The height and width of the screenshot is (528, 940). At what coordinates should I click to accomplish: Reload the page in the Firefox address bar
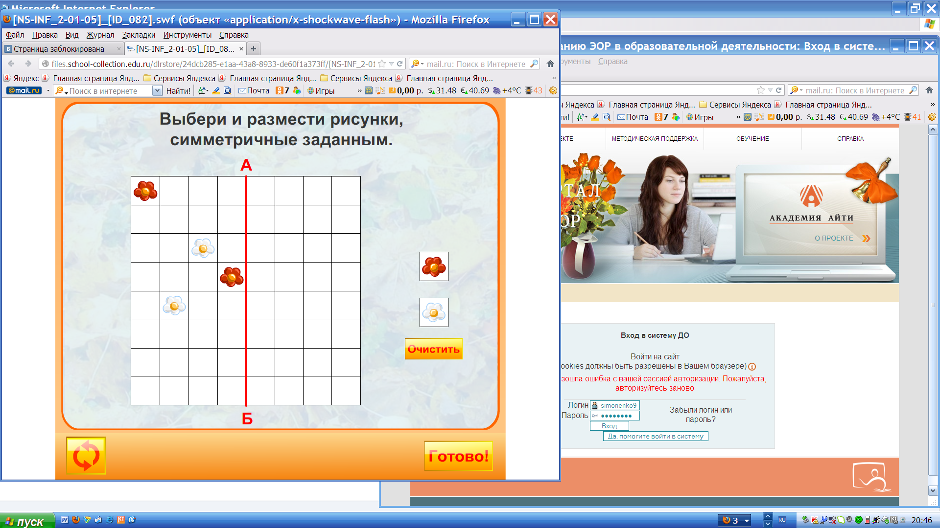399,64
